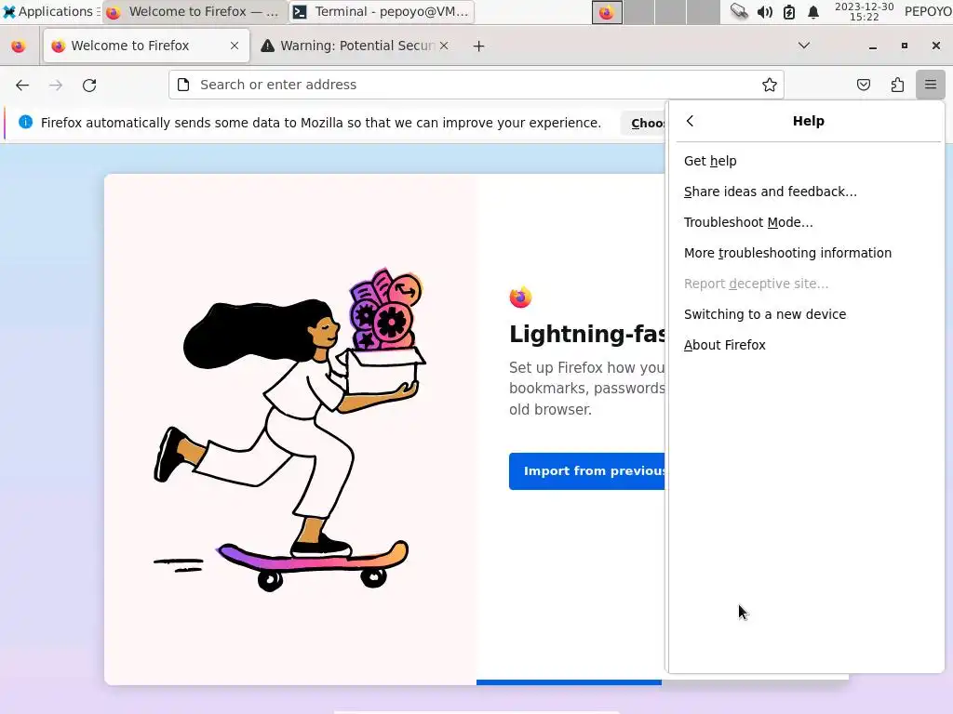Open More troubleshooting information
Screen dimensions: 953x714
[x=807, y=253]
